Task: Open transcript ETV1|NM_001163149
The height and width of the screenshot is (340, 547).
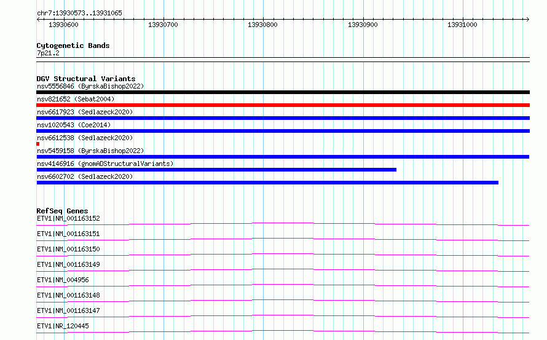Action: pos(68,264)
